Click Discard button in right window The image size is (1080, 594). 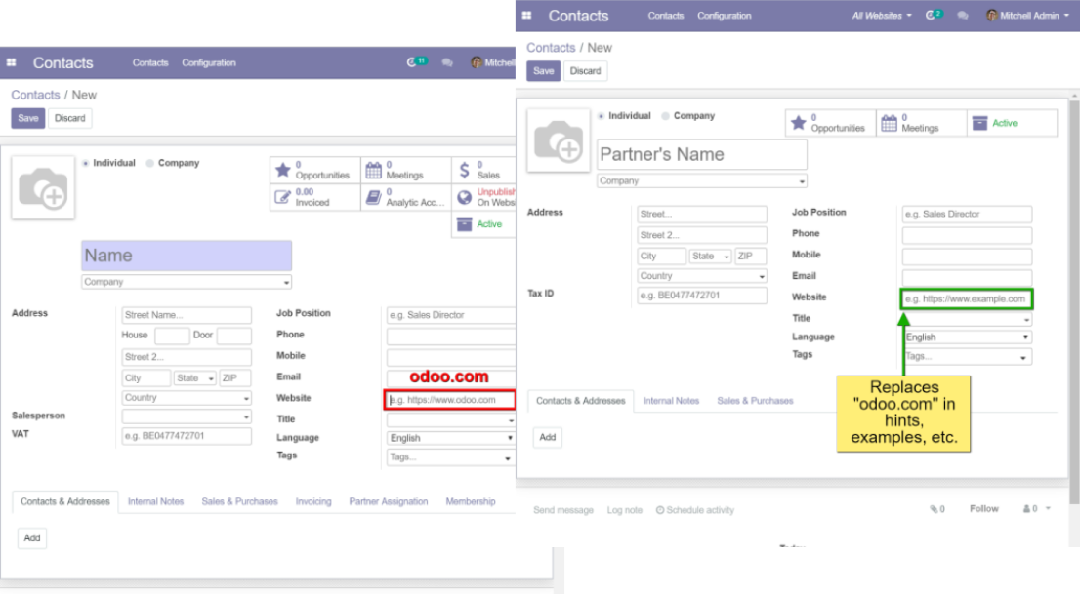[x=586, y=71]
